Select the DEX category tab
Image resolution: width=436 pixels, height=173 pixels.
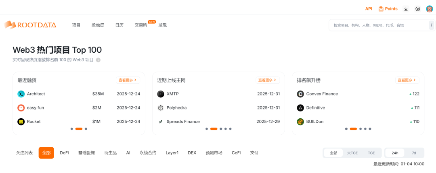coord(192,153)
